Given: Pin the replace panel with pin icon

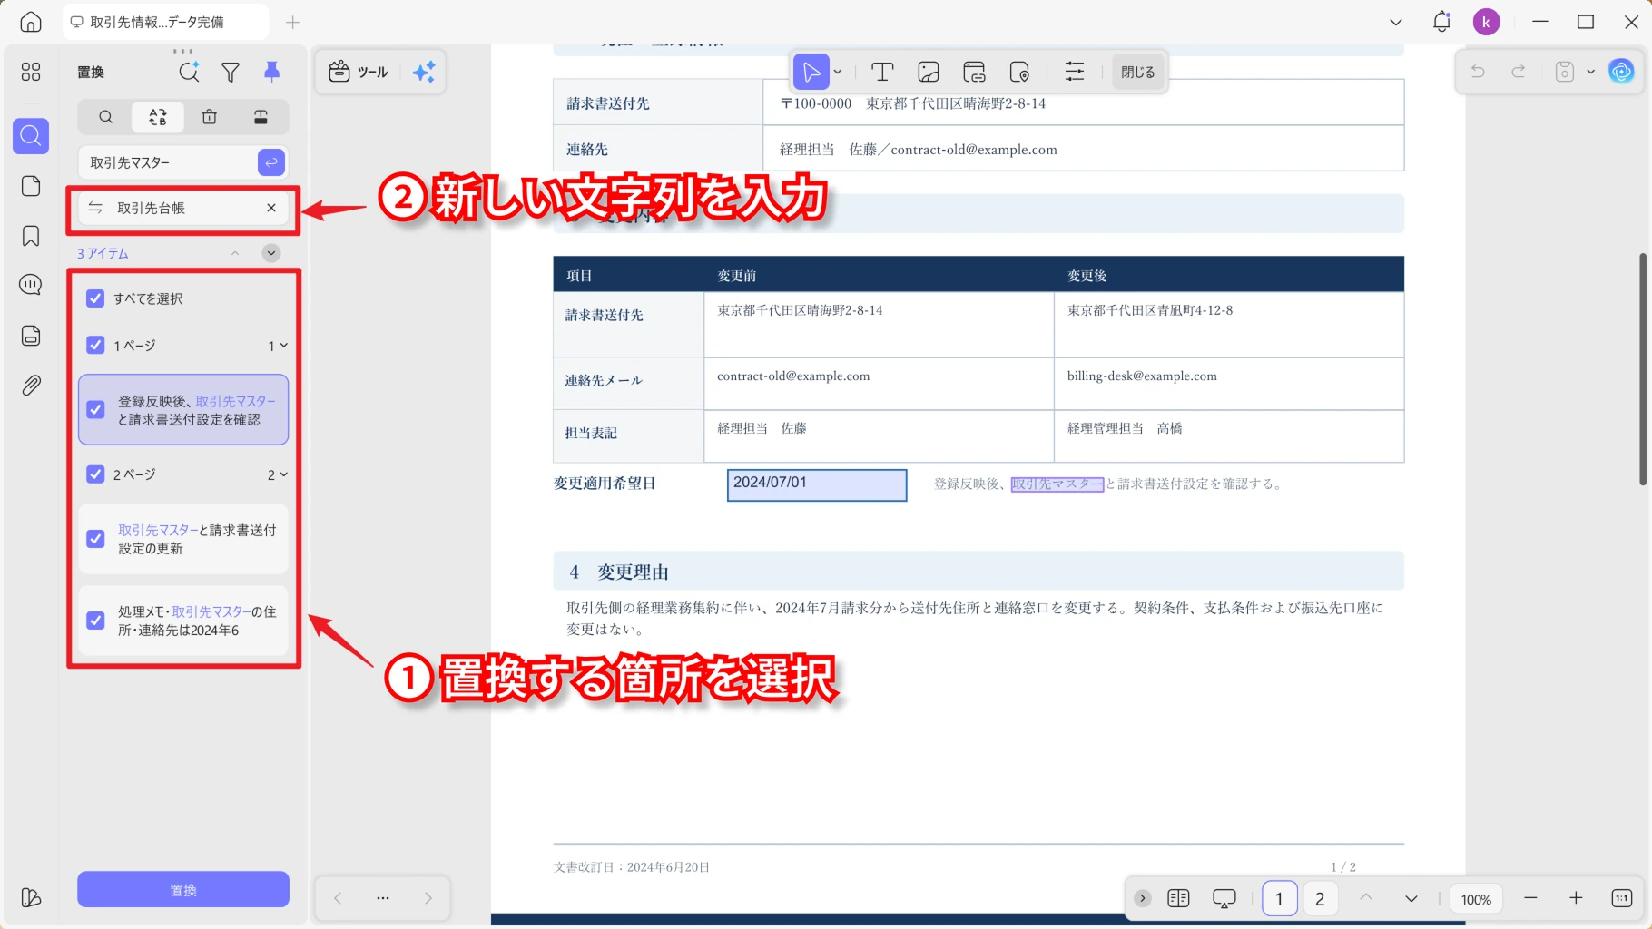Looking at the screenshot, I should (x=271, y=72).
